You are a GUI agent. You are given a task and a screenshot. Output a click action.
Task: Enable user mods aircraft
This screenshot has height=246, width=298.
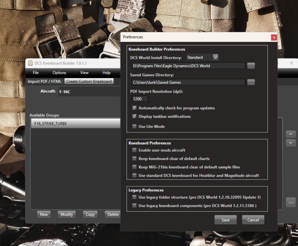(134, 150)
